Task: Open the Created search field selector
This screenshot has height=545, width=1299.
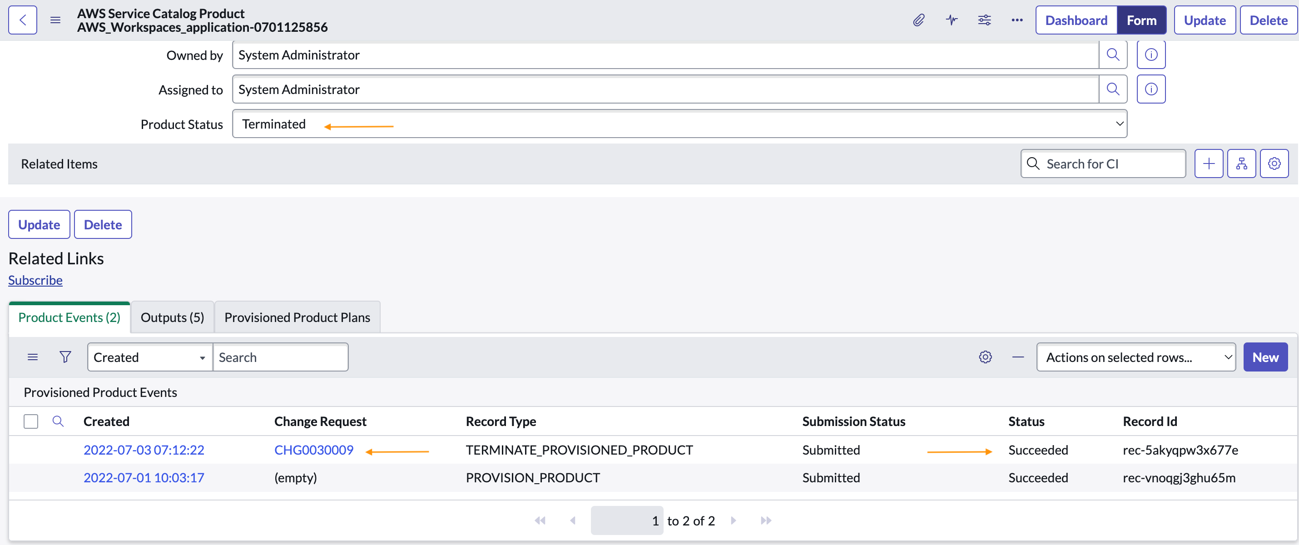Action: click(149, 357)
